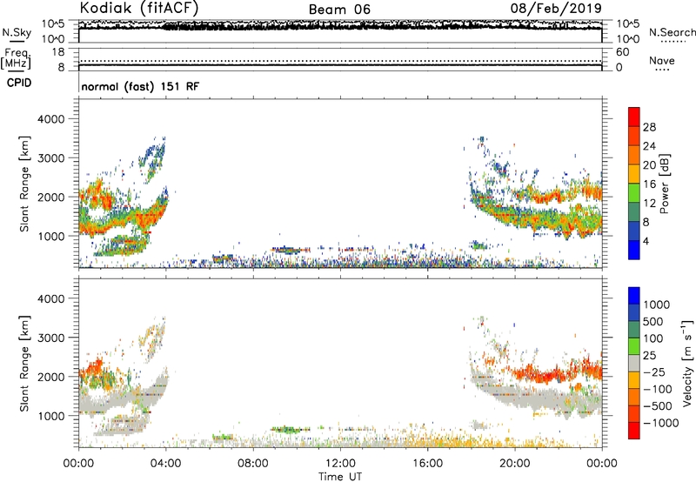This screenshot has width=696, height=482.
Task: Click the left "10^5" noise axis tick
Action: coord(53,23)
